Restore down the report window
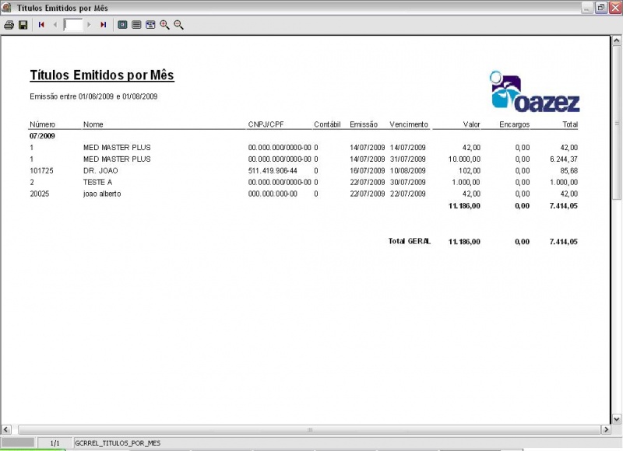The height and width of the screenshot is (451, 623). [x=600, y=8]
